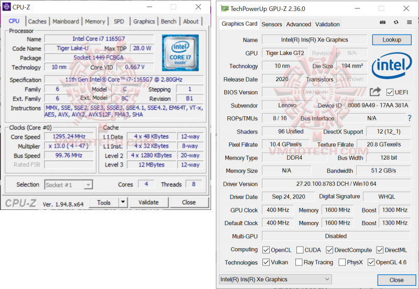Click the Intel logo in GPU-Z

(x=392, y=65)
